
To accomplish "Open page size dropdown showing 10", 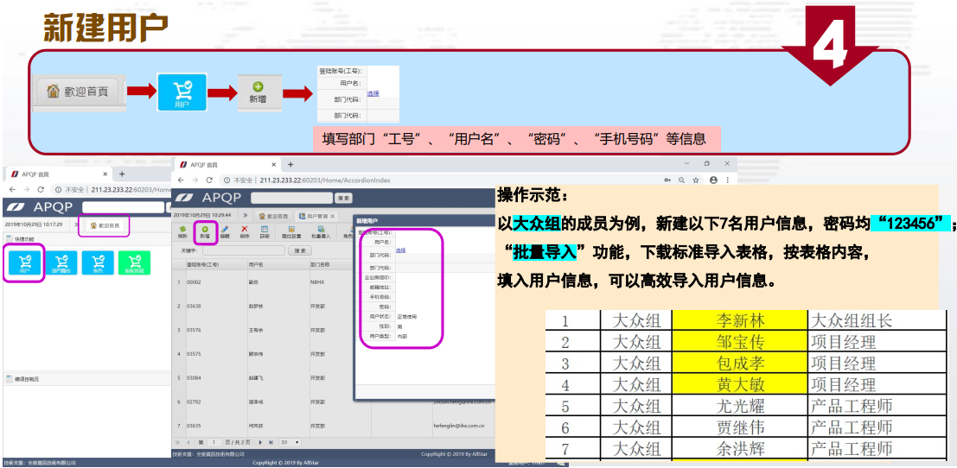I will coord(290,442).
